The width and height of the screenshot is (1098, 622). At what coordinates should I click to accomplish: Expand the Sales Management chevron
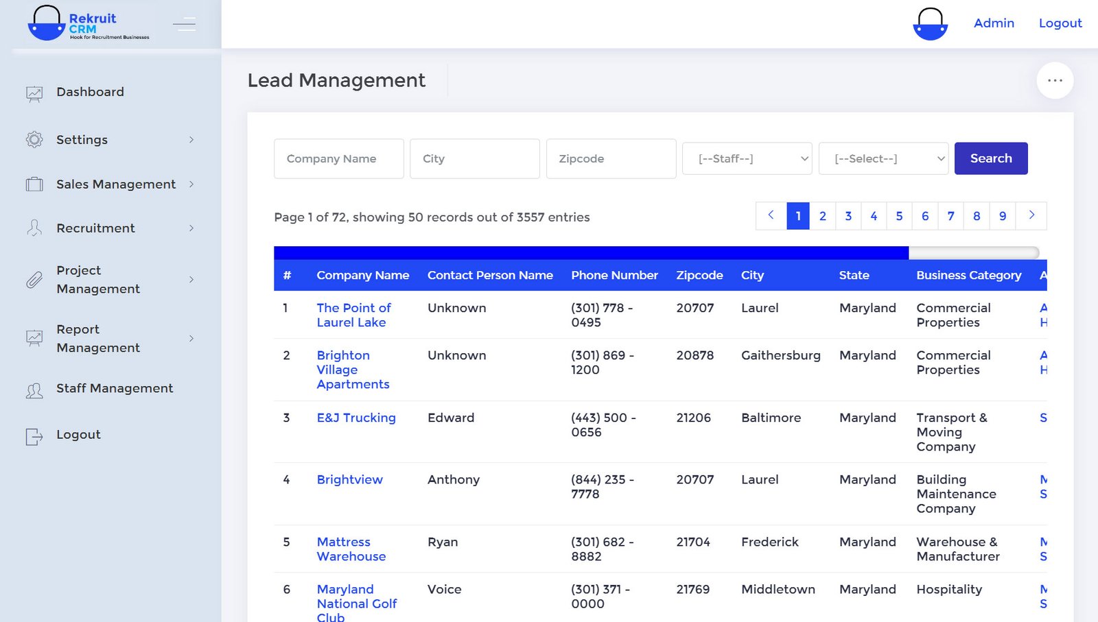191,184
